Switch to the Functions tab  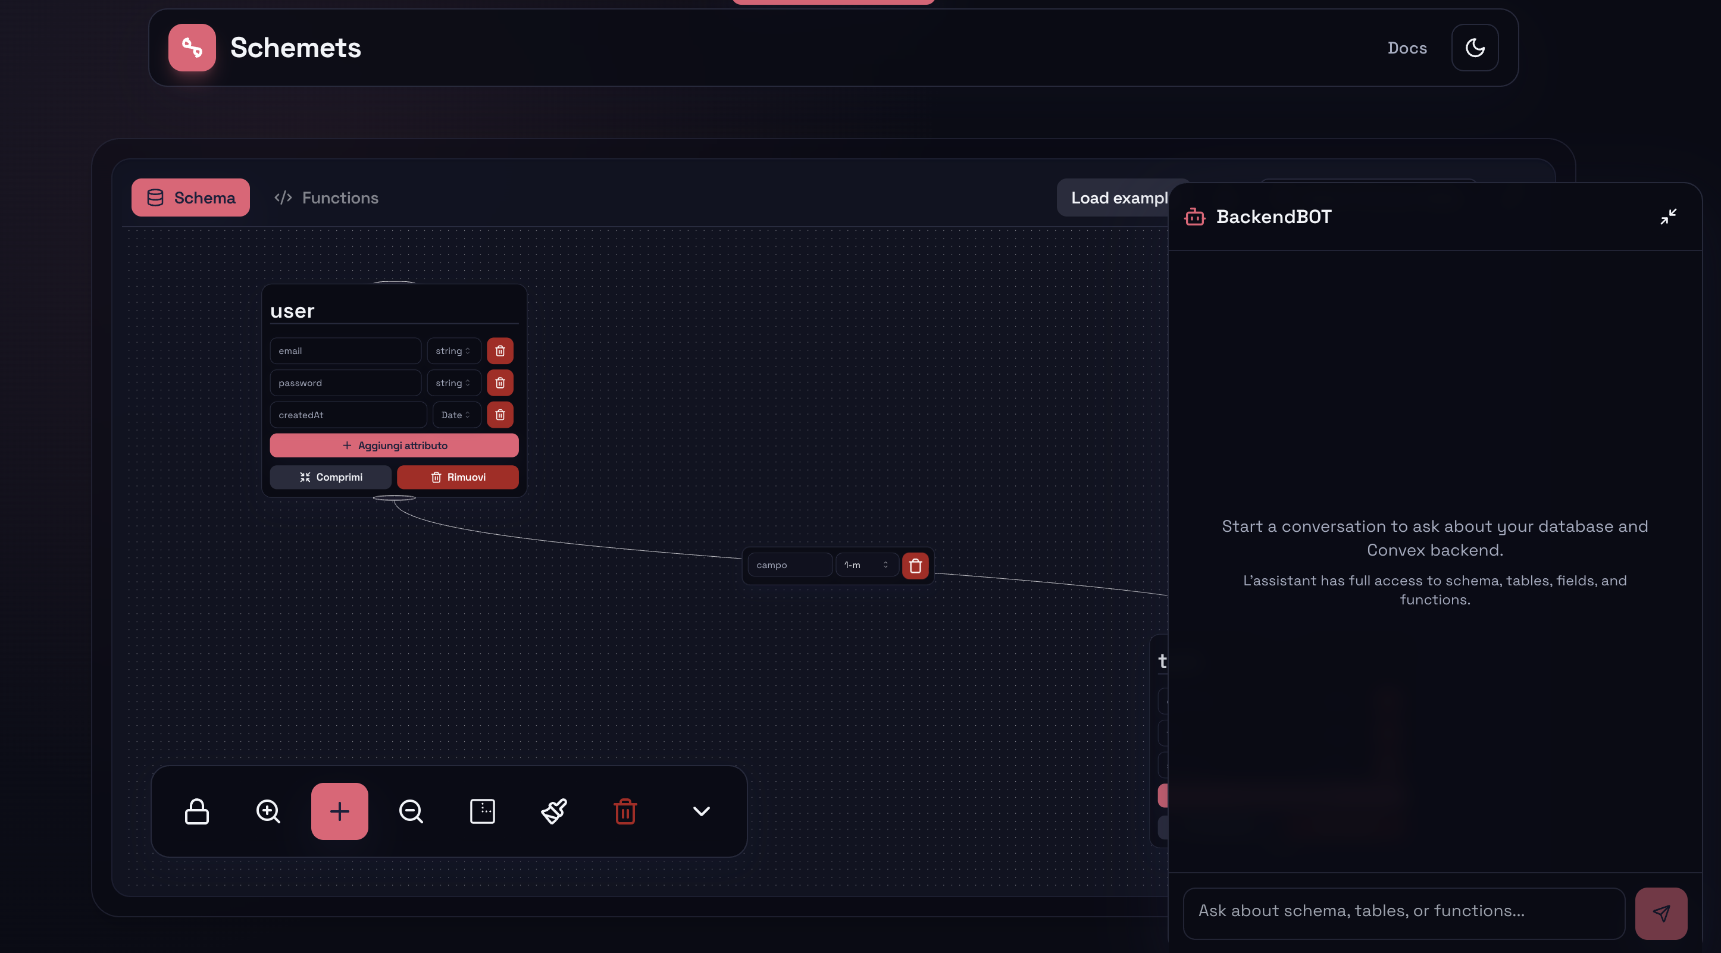point(326,198)
